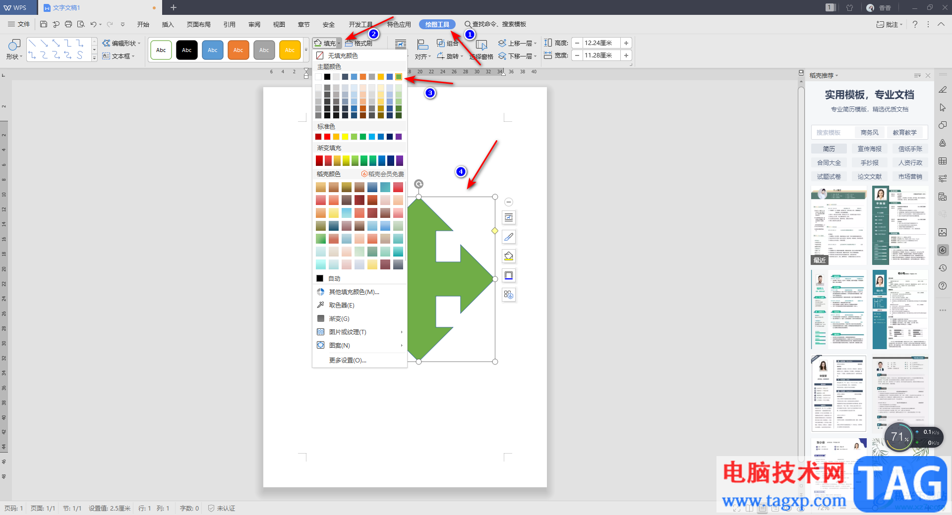Click the help icon in right sidebar
Screen dimensions: 952x515
pyautogui.click(x=943, y=286)
